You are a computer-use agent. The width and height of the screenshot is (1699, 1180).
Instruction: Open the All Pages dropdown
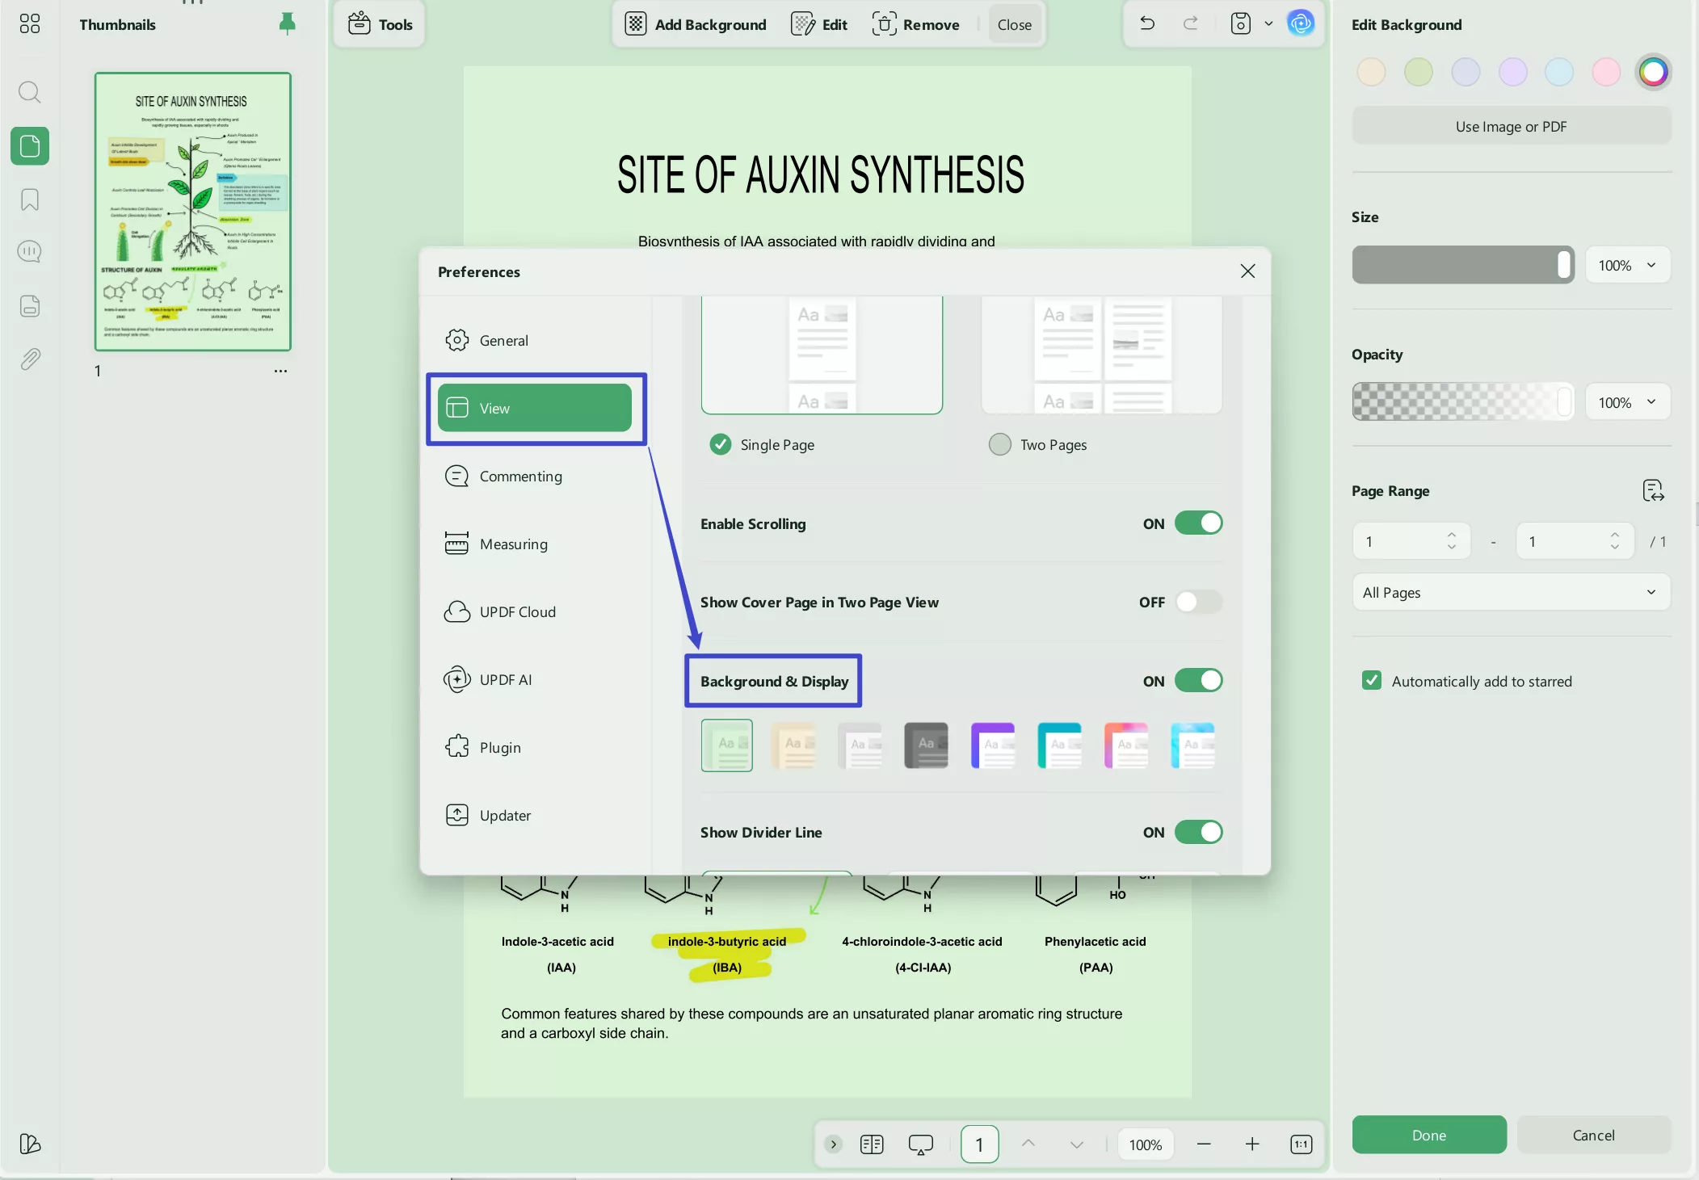[x=1511, y=593]
